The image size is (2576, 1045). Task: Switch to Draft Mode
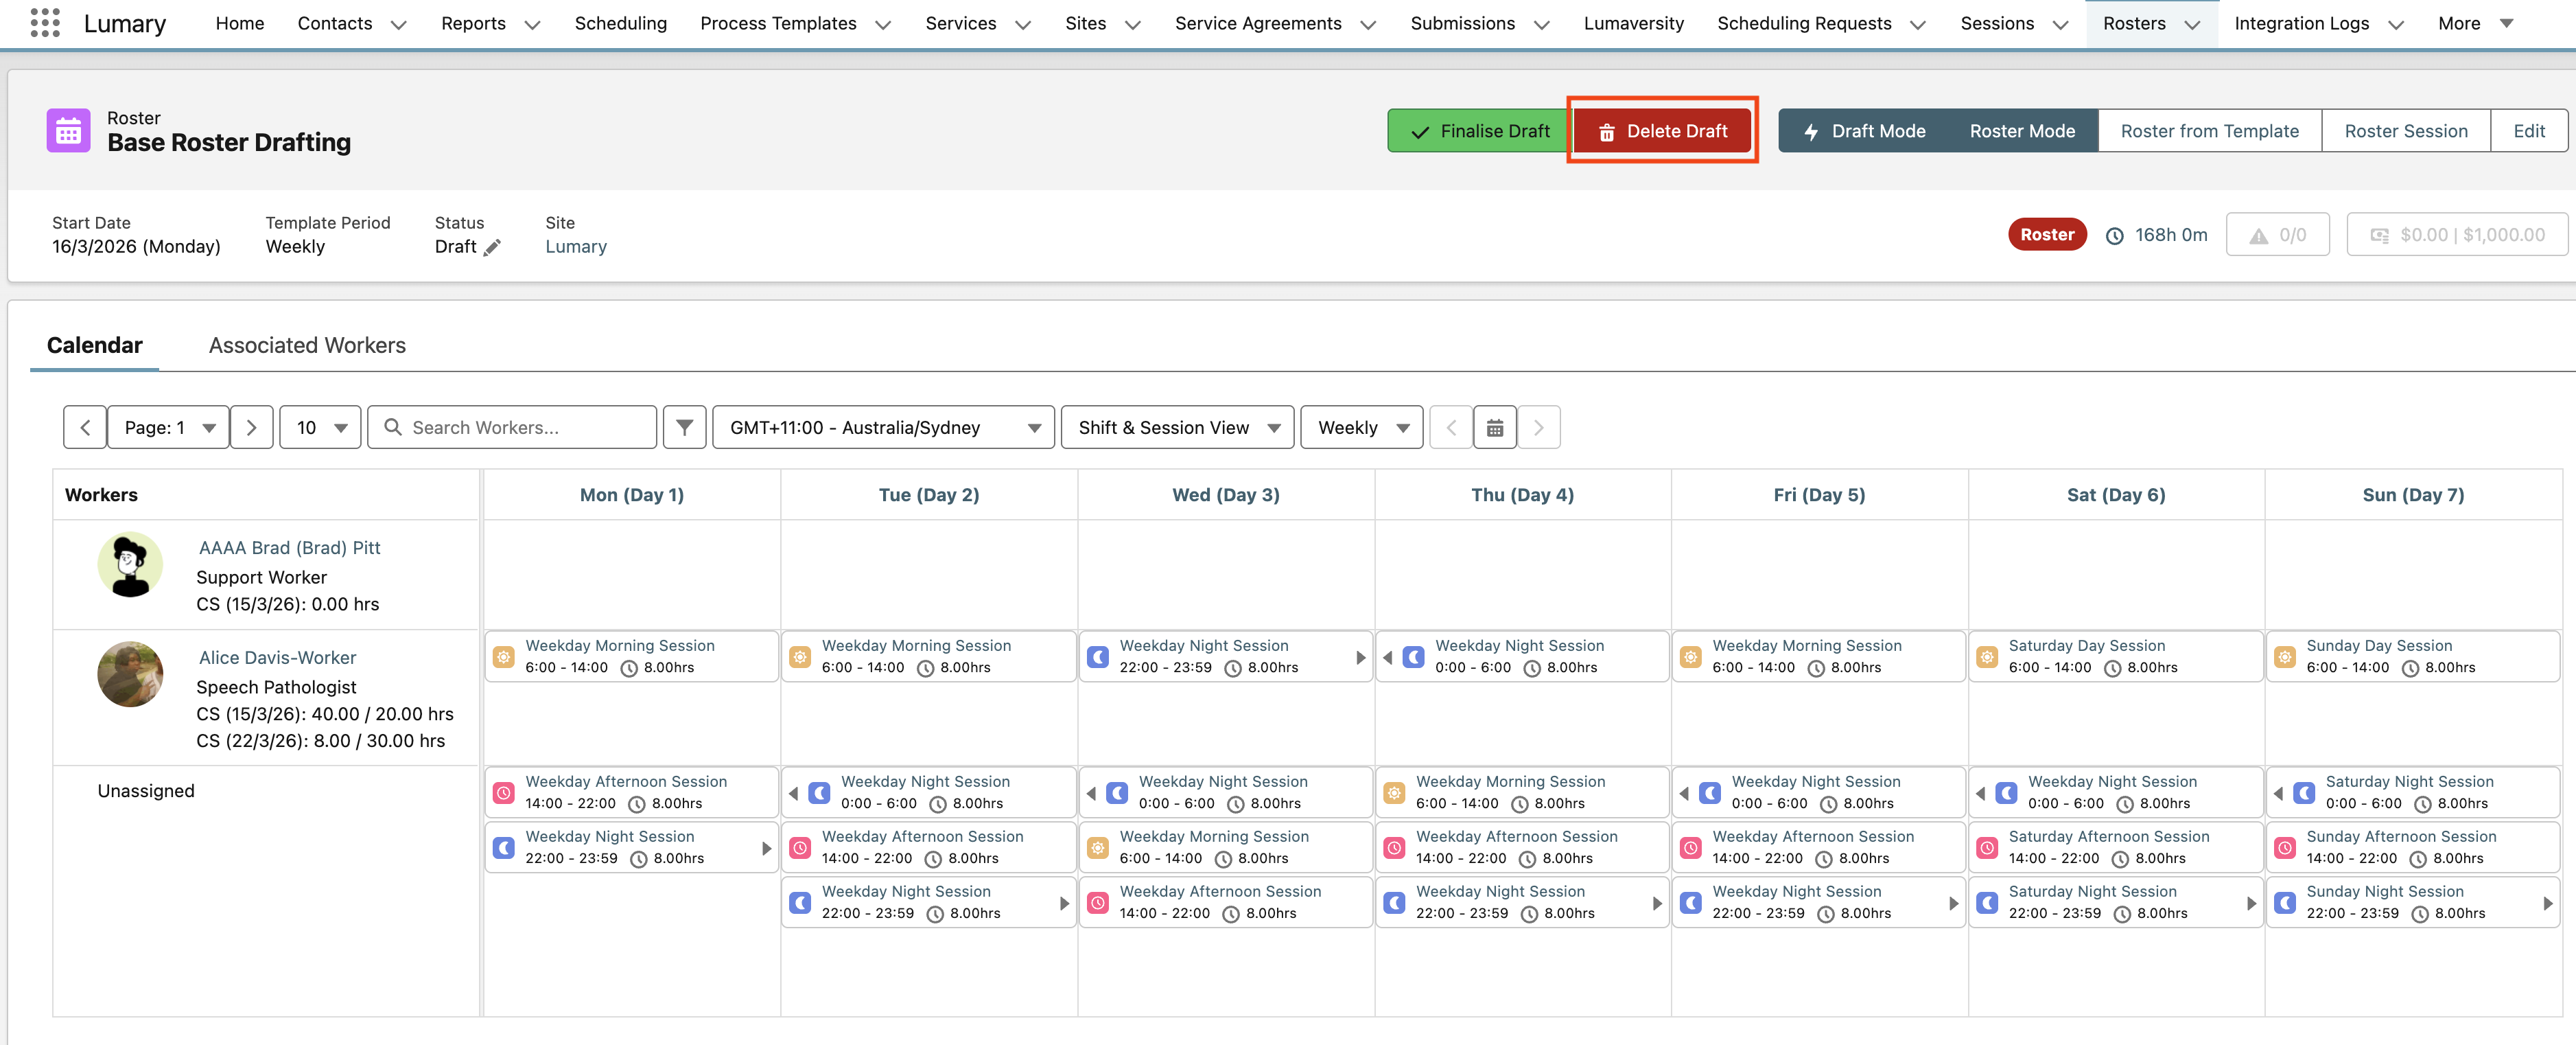tap(1864, 131)
